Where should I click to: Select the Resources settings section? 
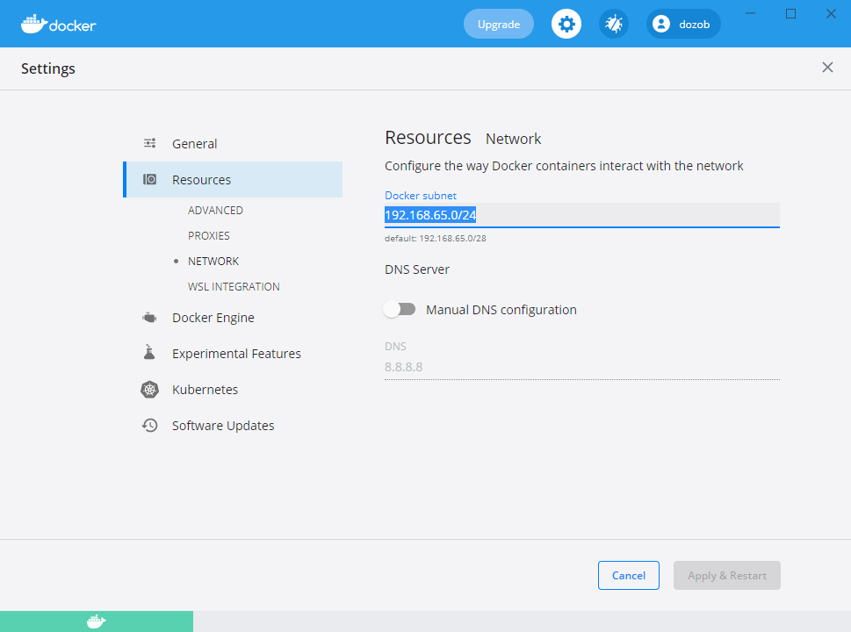point(234,180)
